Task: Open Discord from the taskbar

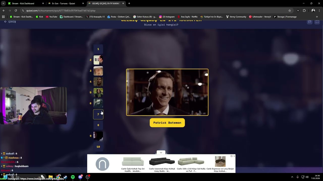Action: click(80, 177)
